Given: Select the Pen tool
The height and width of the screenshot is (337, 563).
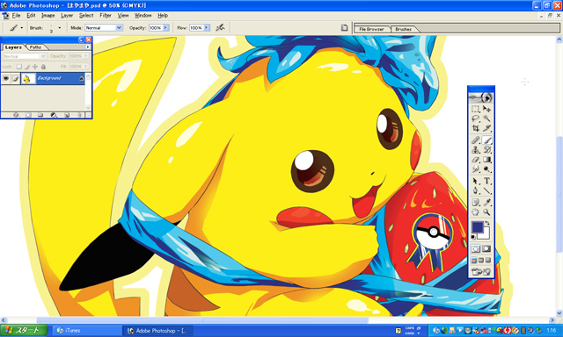Looking at the screenshot, I should [476, 190].
